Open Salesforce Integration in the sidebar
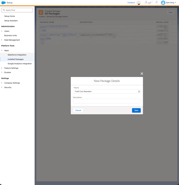179x185 pixels. (x=17, y=55)
